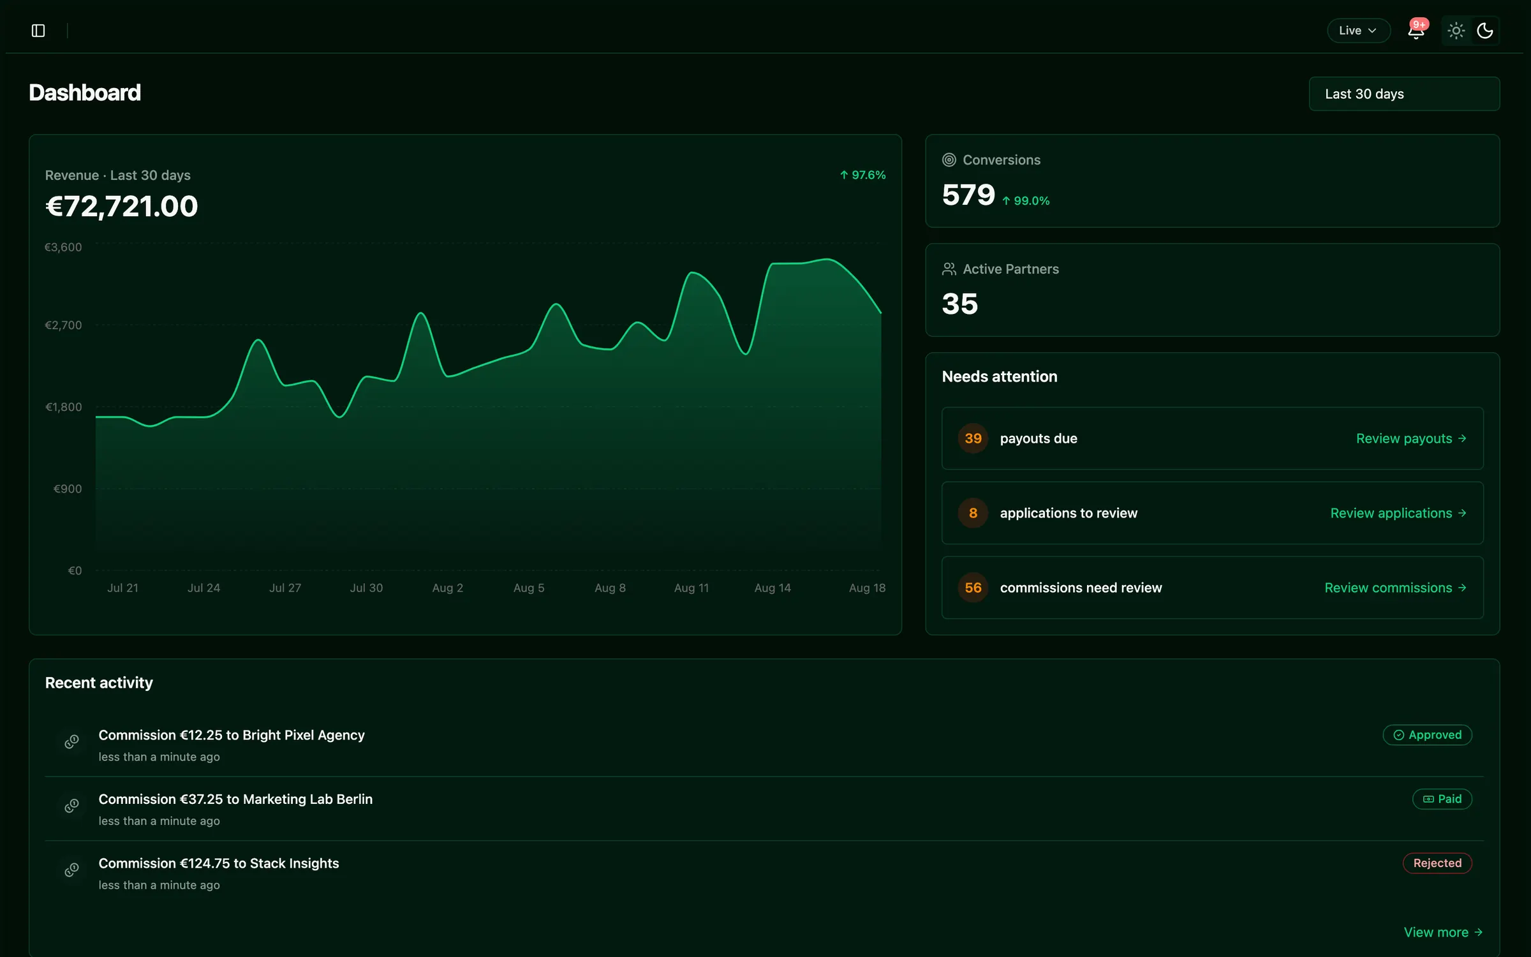Click the 579 conversions value

click(x=968, y=195)
